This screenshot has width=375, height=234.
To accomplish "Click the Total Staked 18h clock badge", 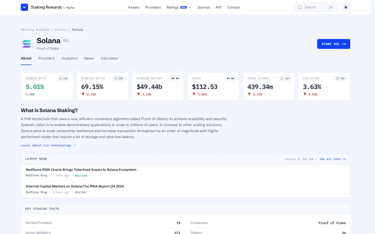I will point(285,78).
